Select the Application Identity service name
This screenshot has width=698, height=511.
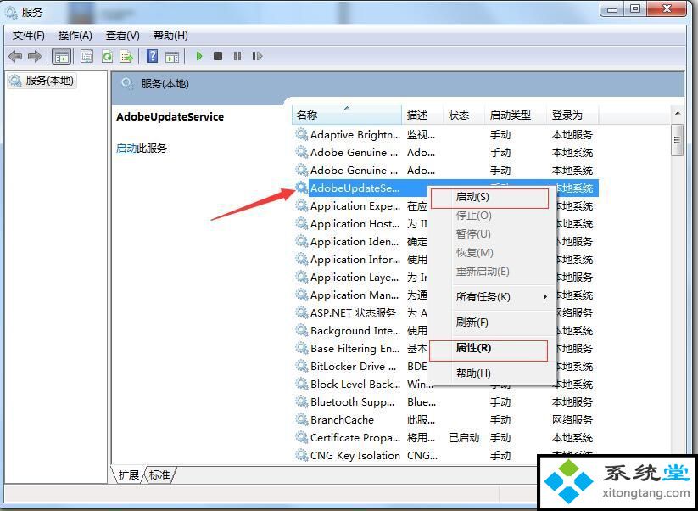pyautogui.click(x=355, y=241)
